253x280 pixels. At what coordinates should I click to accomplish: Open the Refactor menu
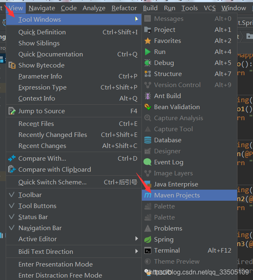[x=124, y=8]
